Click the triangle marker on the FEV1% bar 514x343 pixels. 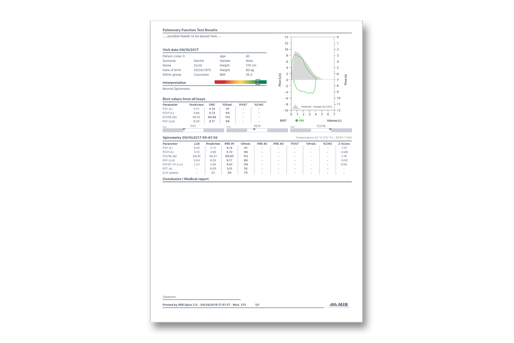(330, 129)
